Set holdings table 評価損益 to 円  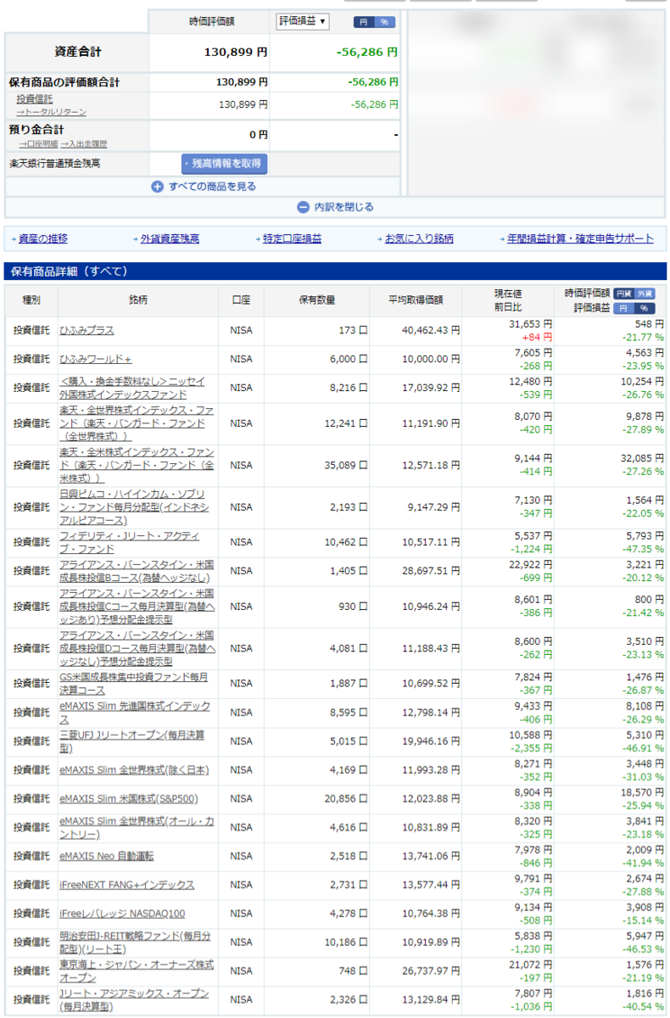(x=623, y=308)
